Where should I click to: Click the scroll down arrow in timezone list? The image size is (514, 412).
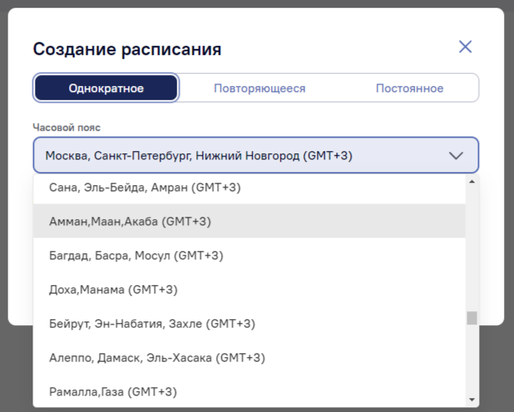pos(472,400)
